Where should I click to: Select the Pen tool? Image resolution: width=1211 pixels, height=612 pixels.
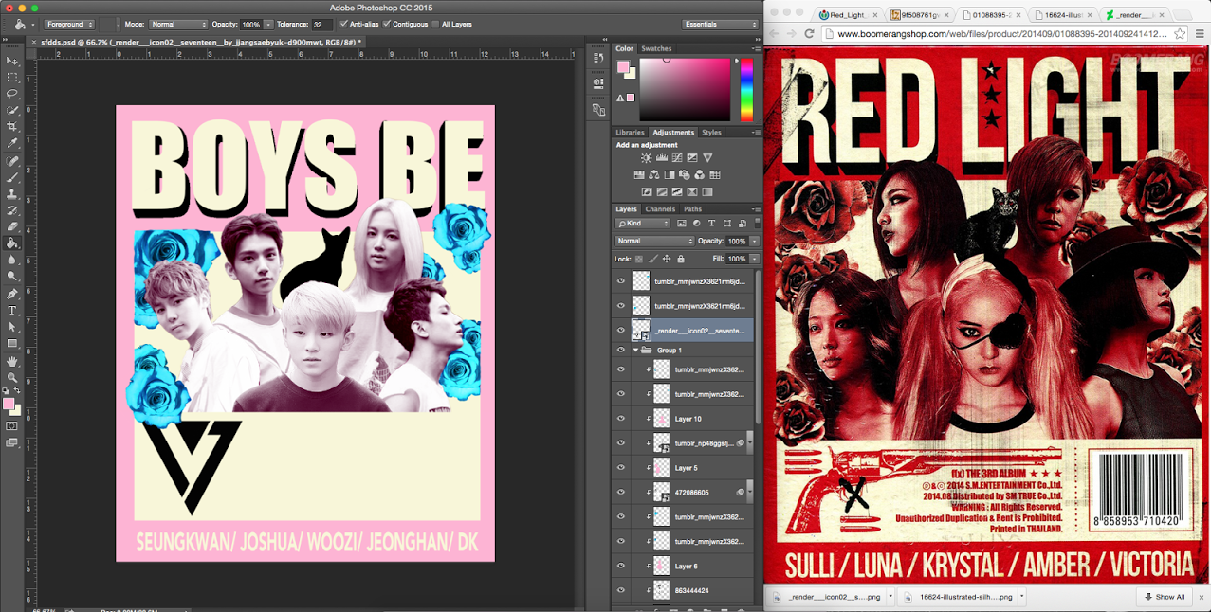point(12,294)
